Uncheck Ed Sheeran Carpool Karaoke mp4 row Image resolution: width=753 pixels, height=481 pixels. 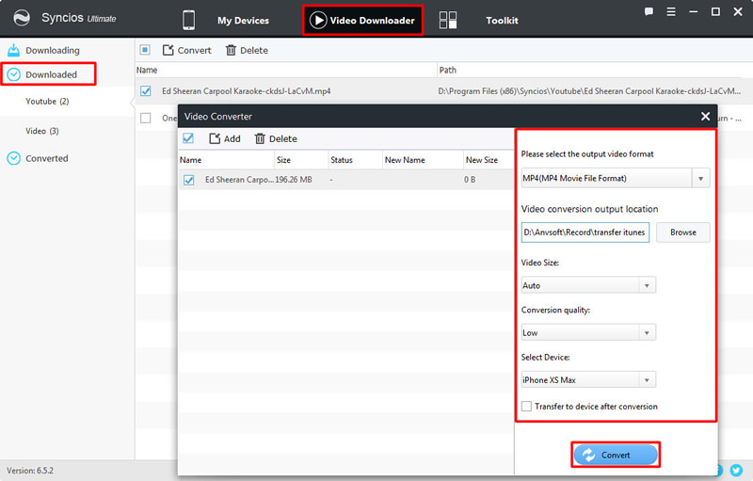pos(146,91)
